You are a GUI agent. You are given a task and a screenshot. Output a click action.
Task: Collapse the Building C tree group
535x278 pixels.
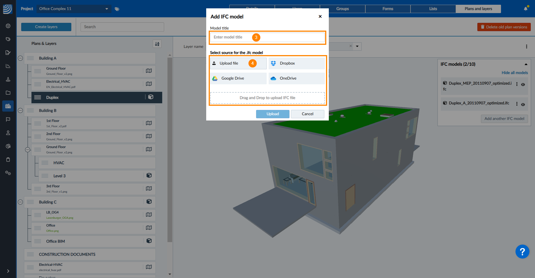coord(20,202)
